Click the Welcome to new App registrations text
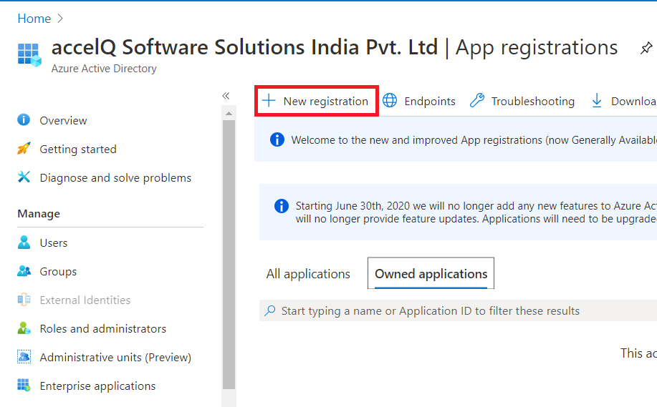Image resolution: width=657 pixels, height=407 pixels. click(x=474, y=140)
